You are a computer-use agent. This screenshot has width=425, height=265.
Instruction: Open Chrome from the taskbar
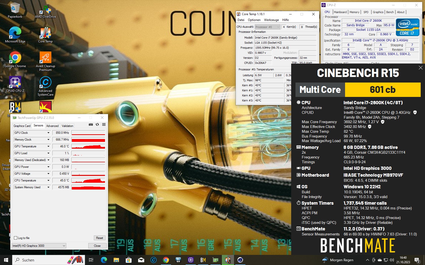pos(166,260)
